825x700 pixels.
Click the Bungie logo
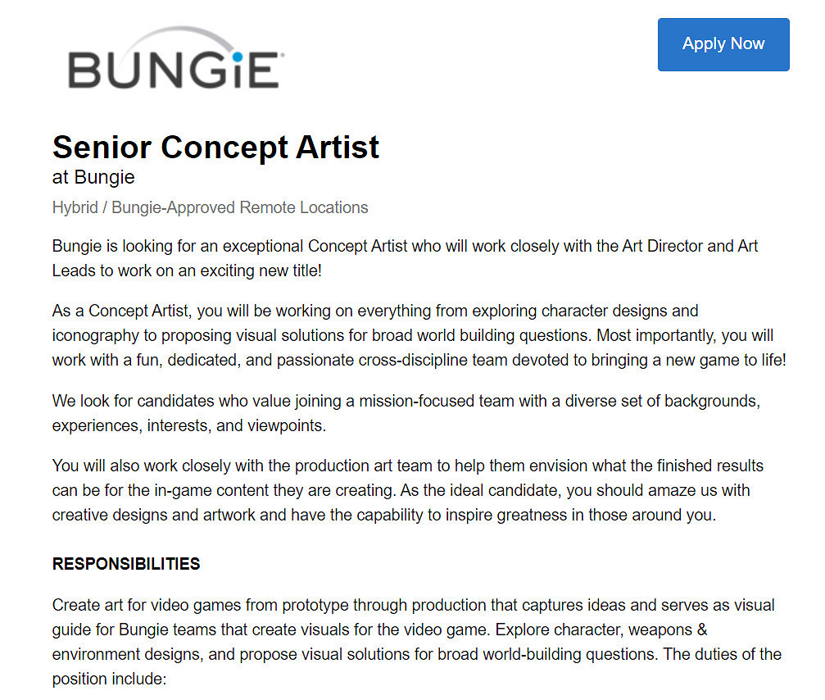coord(175,59)
